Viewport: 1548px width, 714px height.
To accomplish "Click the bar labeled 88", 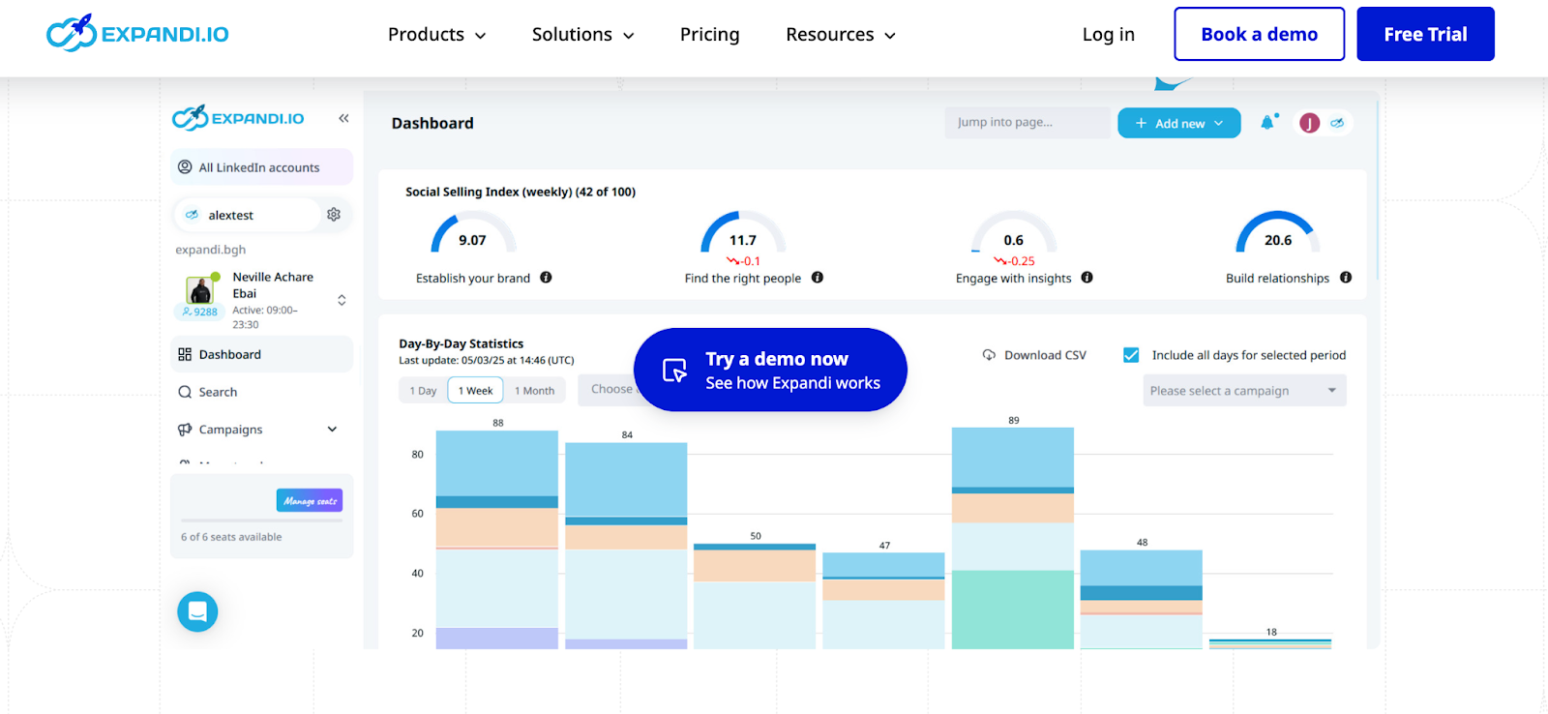I will tap(497, 540).
